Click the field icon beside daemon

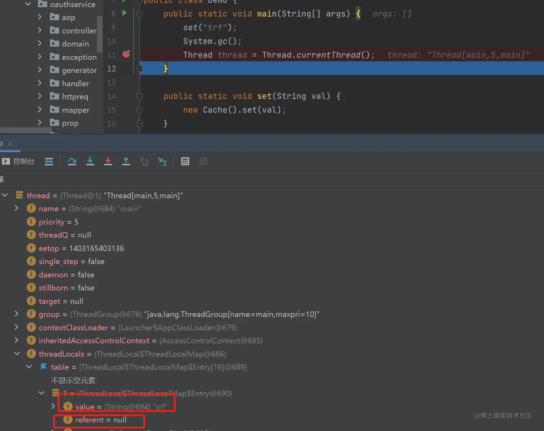(x=31, y=275)
